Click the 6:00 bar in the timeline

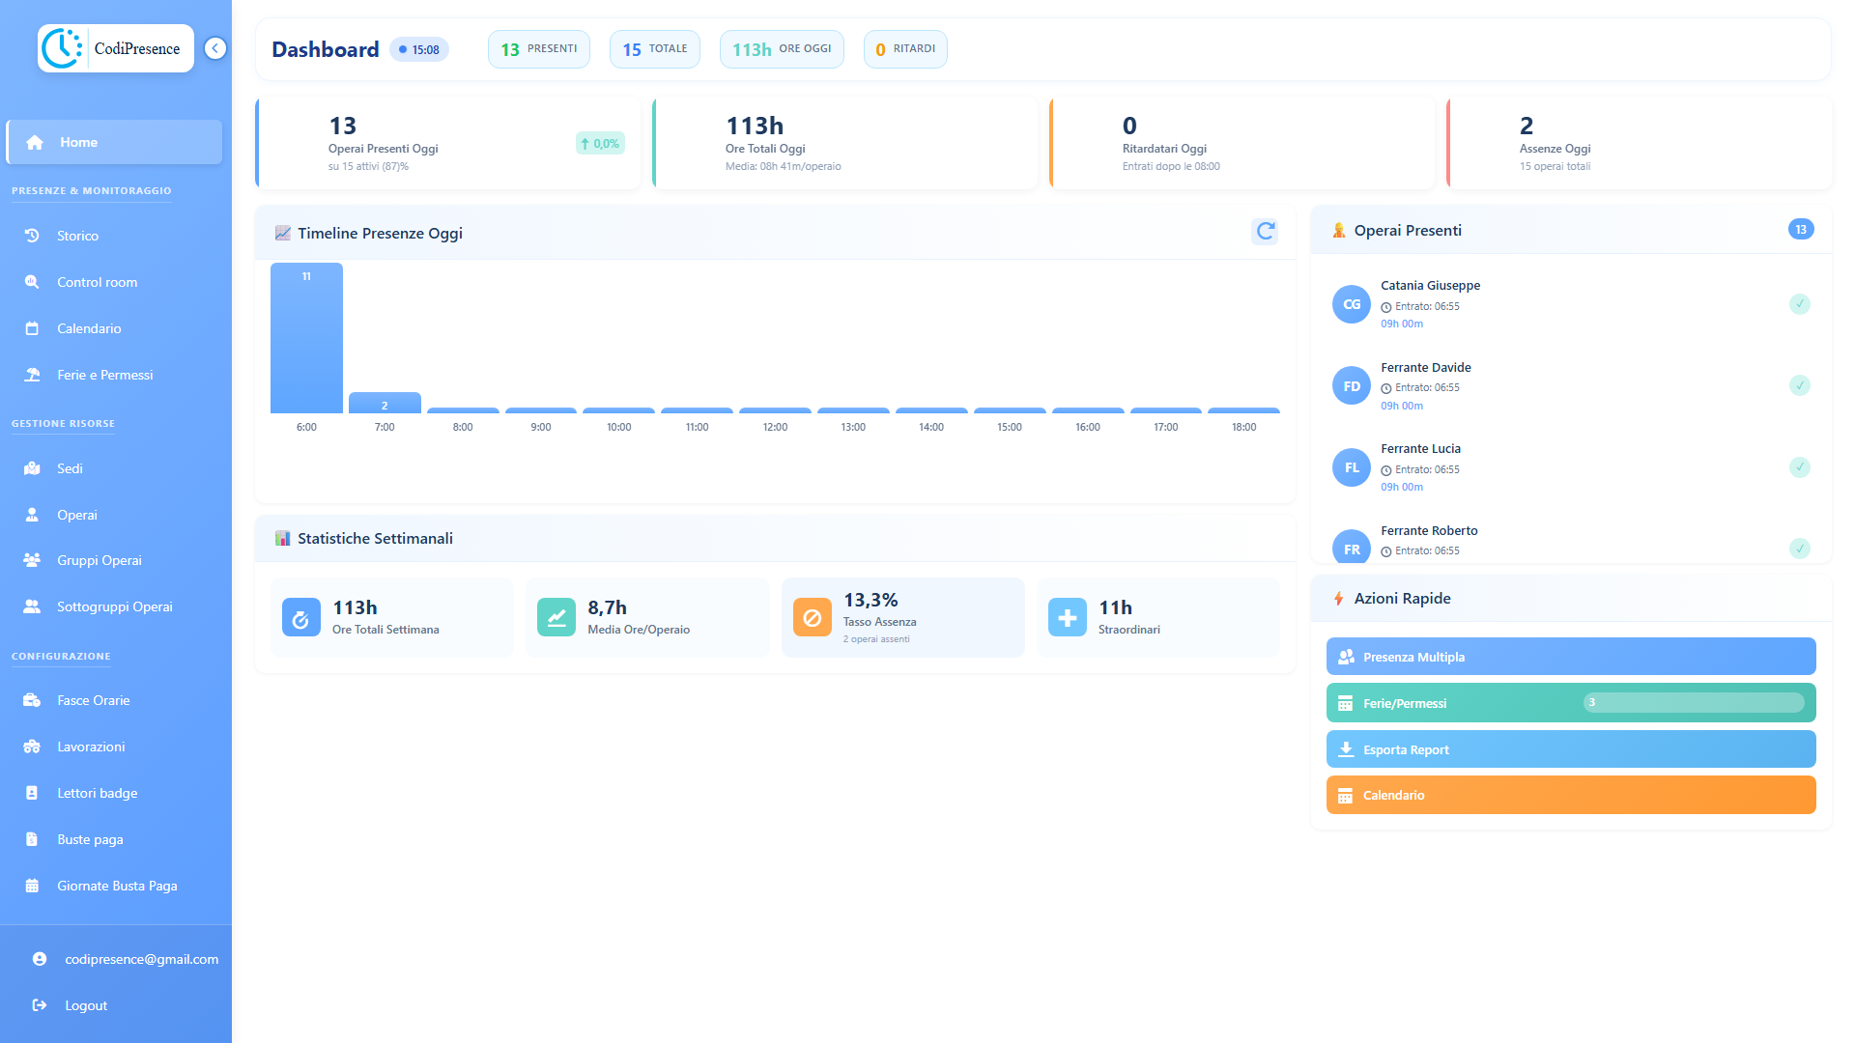click(x=306, y=338)
